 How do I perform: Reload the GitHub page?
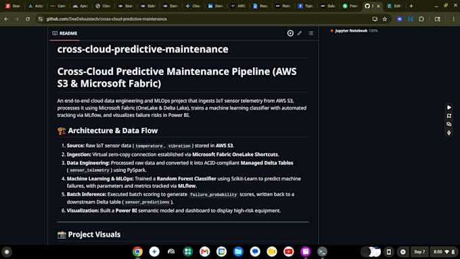[28, 19]
